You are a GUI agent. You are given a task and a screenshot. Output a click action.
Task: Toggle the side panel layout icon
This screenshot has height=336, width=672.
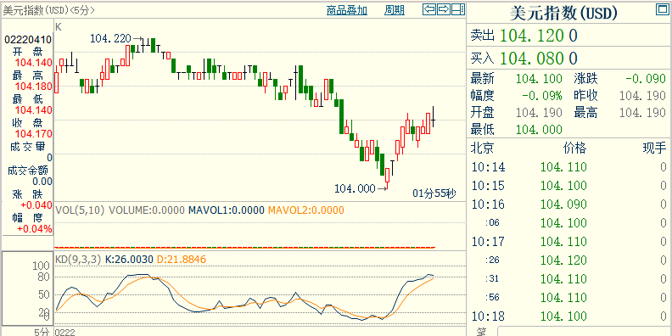[458, 9]
